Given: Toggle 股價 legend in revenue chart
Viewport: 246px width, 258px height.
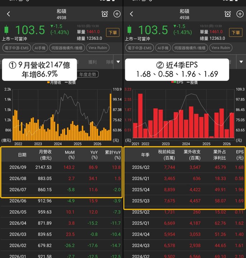Looking at the screenshot, I should click(70, 82).
